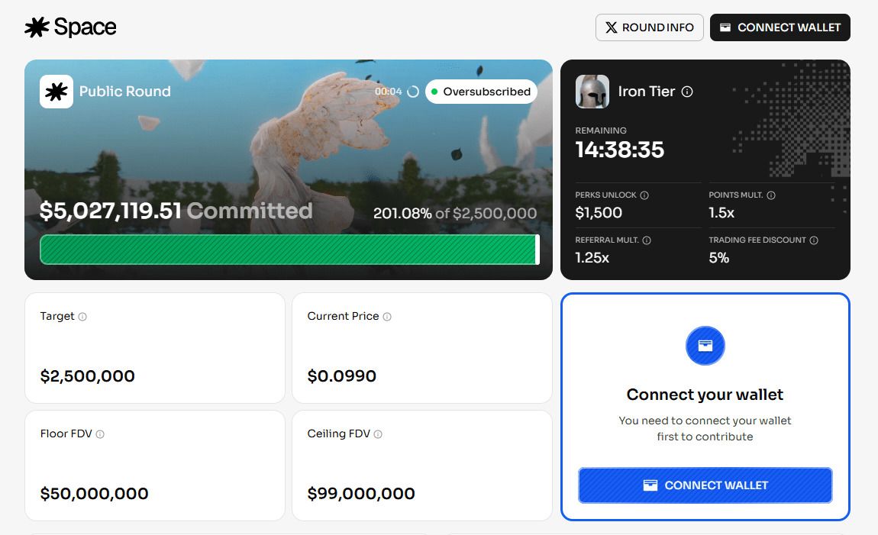Click the green committed progress bar
This screenshot has width=878, height=535.
click(x=289, y=250)
